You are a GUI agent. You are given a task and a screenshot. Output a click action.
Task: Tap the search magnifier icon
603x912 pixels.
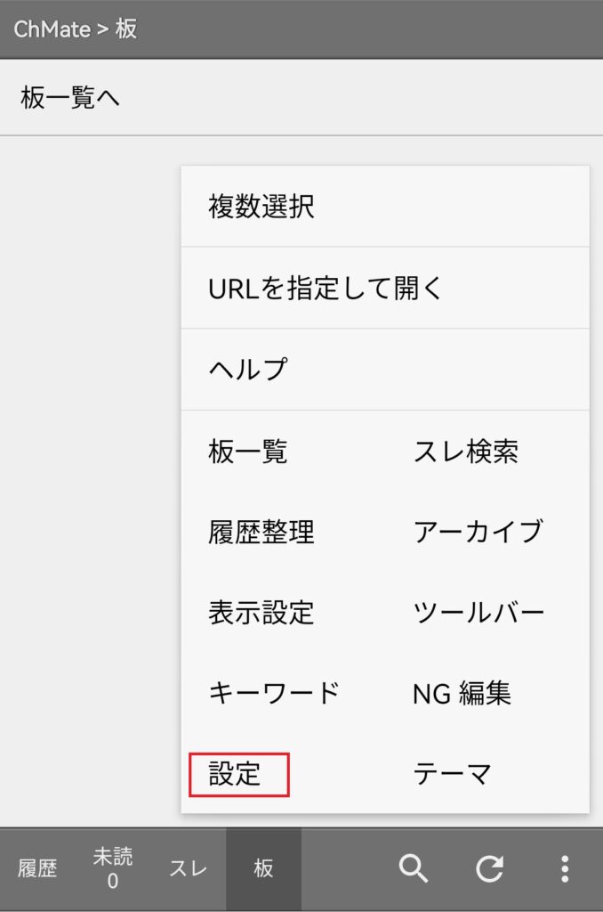coord(413,869)
